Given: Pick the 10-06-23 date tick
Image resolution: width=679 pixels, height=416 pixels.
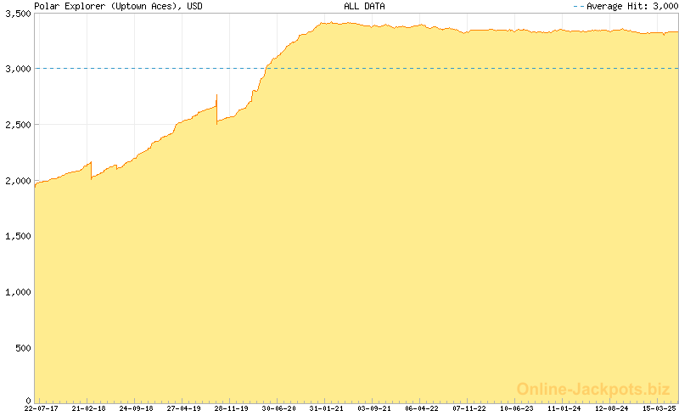Looking at the screenshot, I should coord(516,408).
